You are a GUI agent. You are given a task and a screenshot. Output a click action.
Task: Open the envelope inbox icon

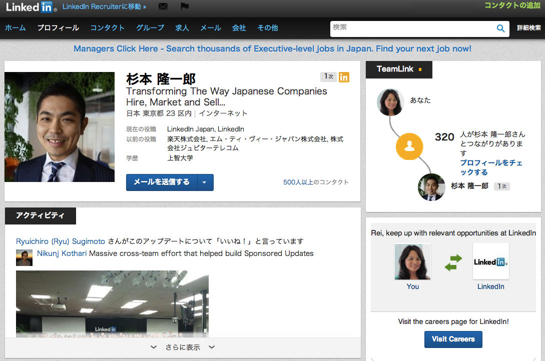(163, 6)
